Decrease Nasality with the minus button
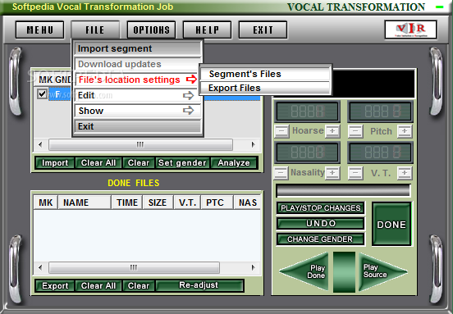Screen dimensions: 453x314 click(x=281, y=173)
